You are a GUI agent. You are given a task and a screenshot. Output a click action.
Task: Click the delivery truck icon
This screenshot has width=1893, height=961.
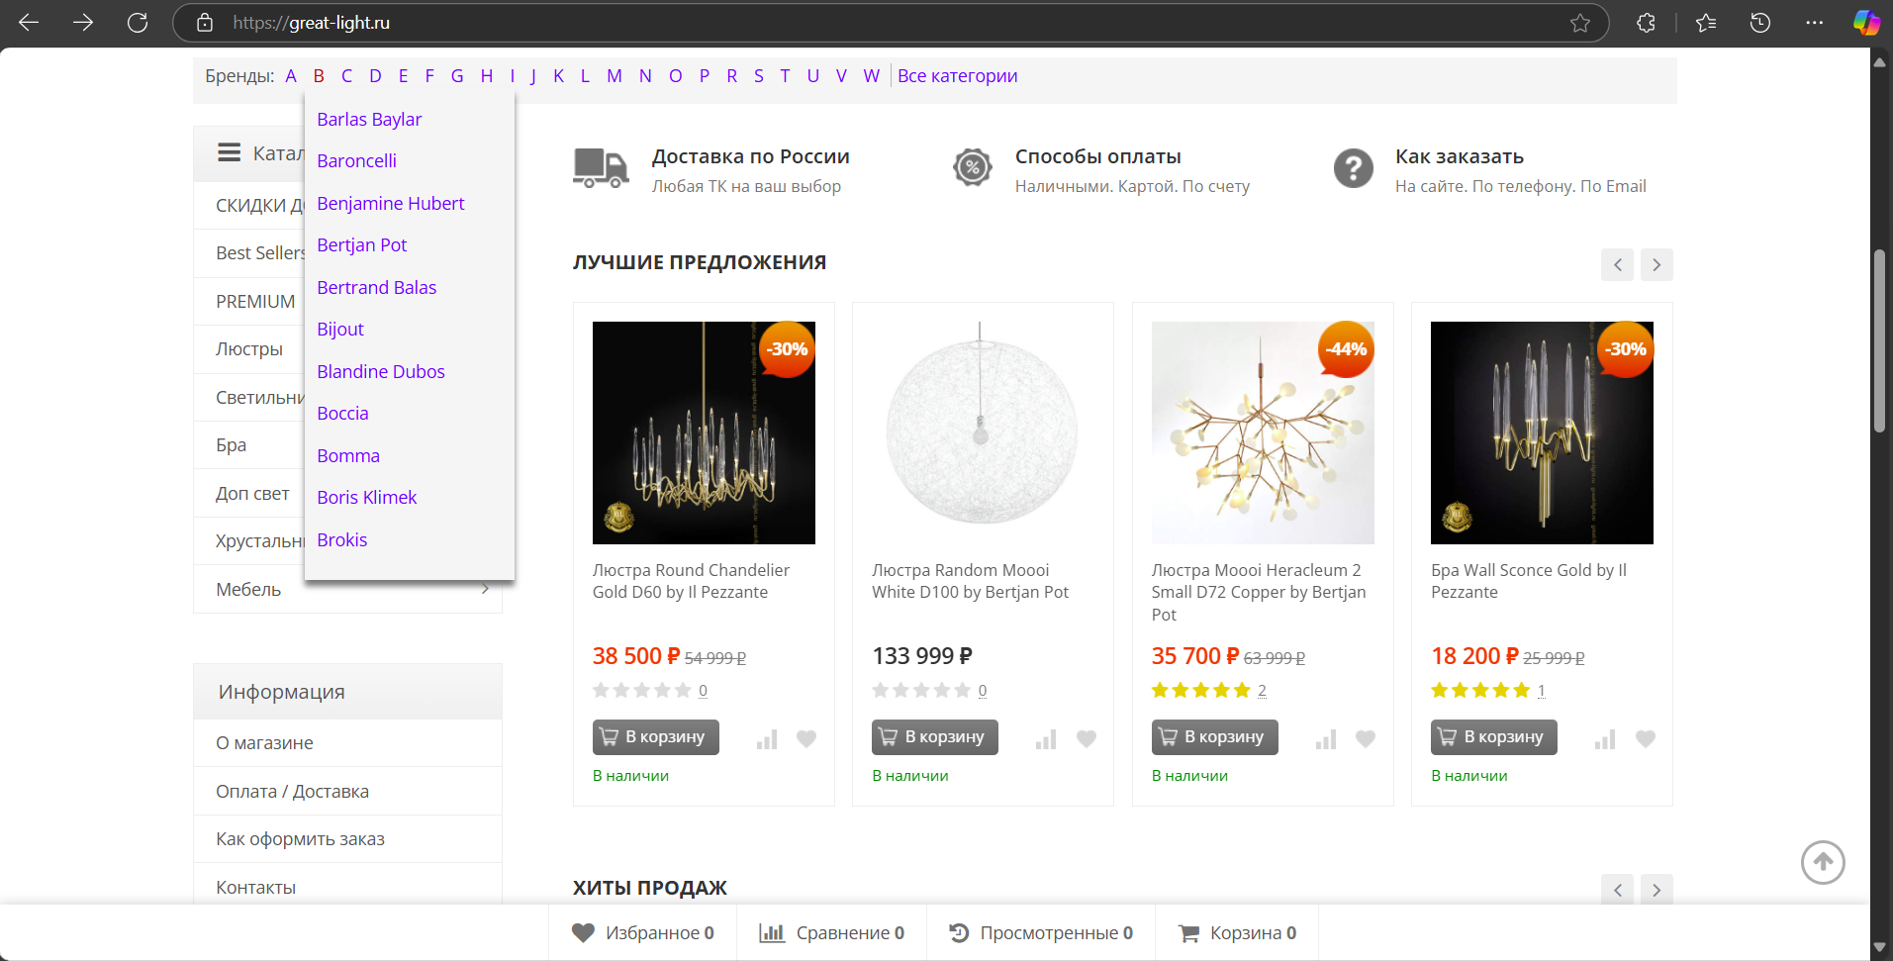tap(601, 168)
